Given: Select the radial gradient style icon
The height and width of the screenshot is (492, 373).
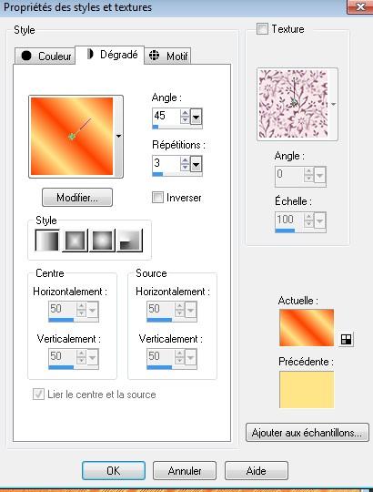Looking at the screenshot, I should coord(130,241).
